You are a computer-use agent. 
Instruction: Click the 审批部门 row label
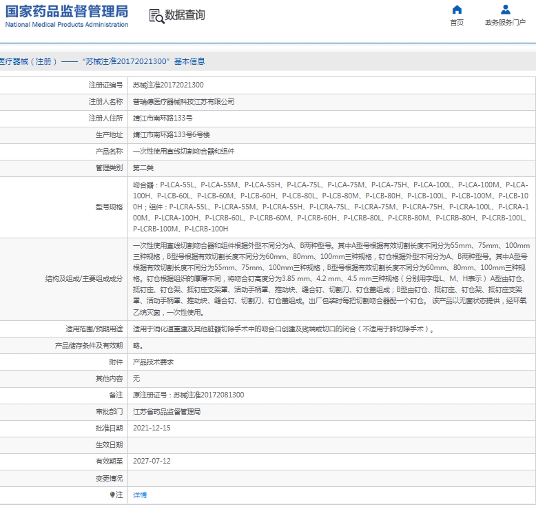coord(109,412)
